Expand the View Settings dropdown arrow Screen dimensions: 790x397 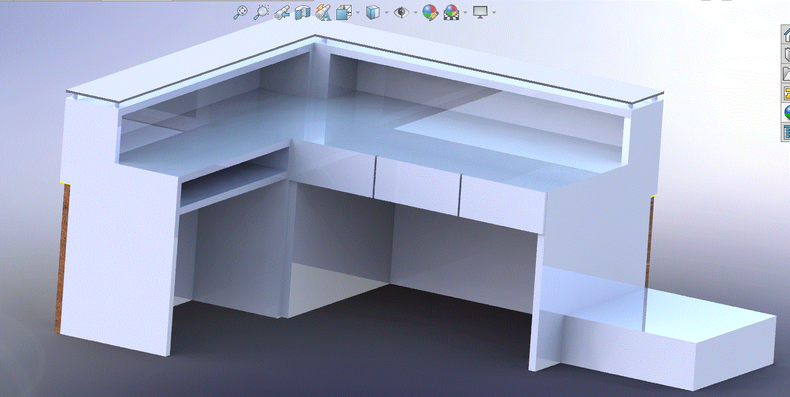[x=494, y=12]
